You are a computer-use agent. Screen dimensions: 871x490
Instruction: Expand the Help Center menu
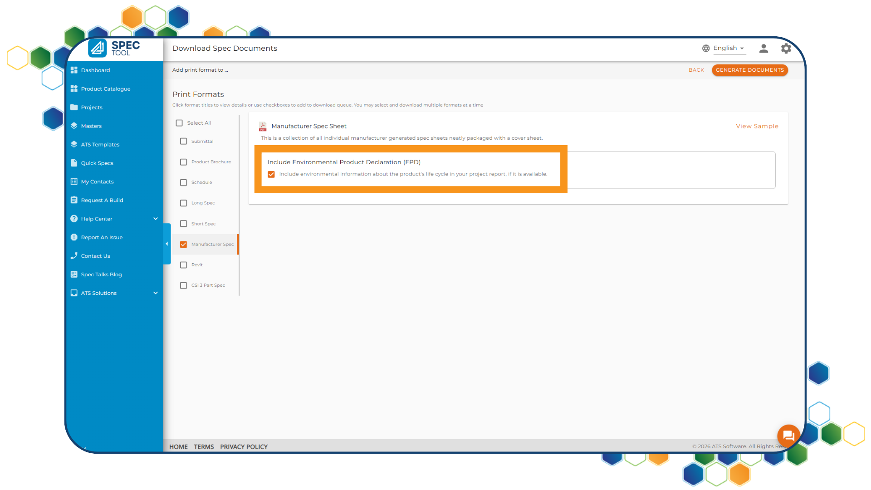click(156, 219)
